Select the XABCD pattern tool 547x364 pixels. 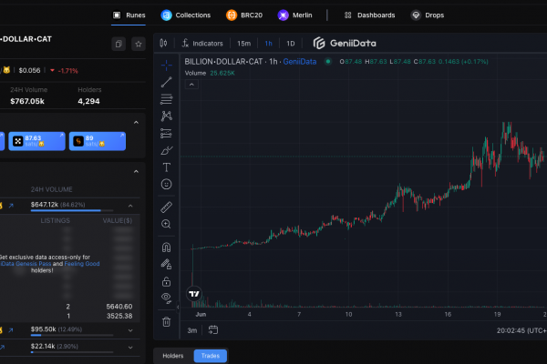(167, 116)
